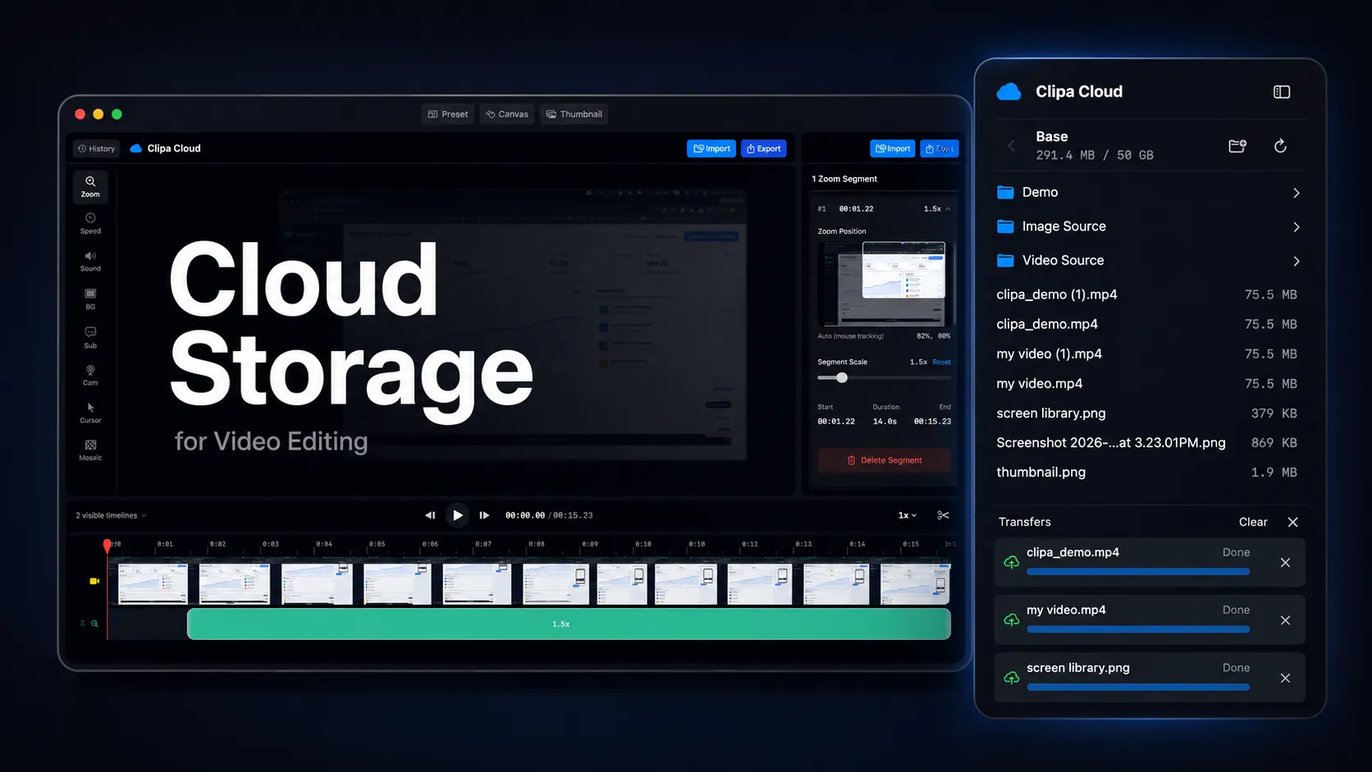Viewport: 1372px width, 772px height.
Task: Dismiss my video.mp4 transfer
Action: 1285,620
